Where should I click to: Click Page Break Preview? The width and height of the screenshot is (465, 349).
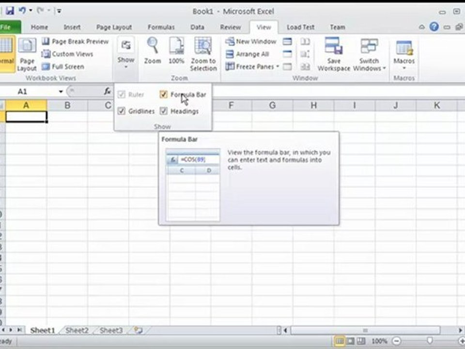[76, 42]
